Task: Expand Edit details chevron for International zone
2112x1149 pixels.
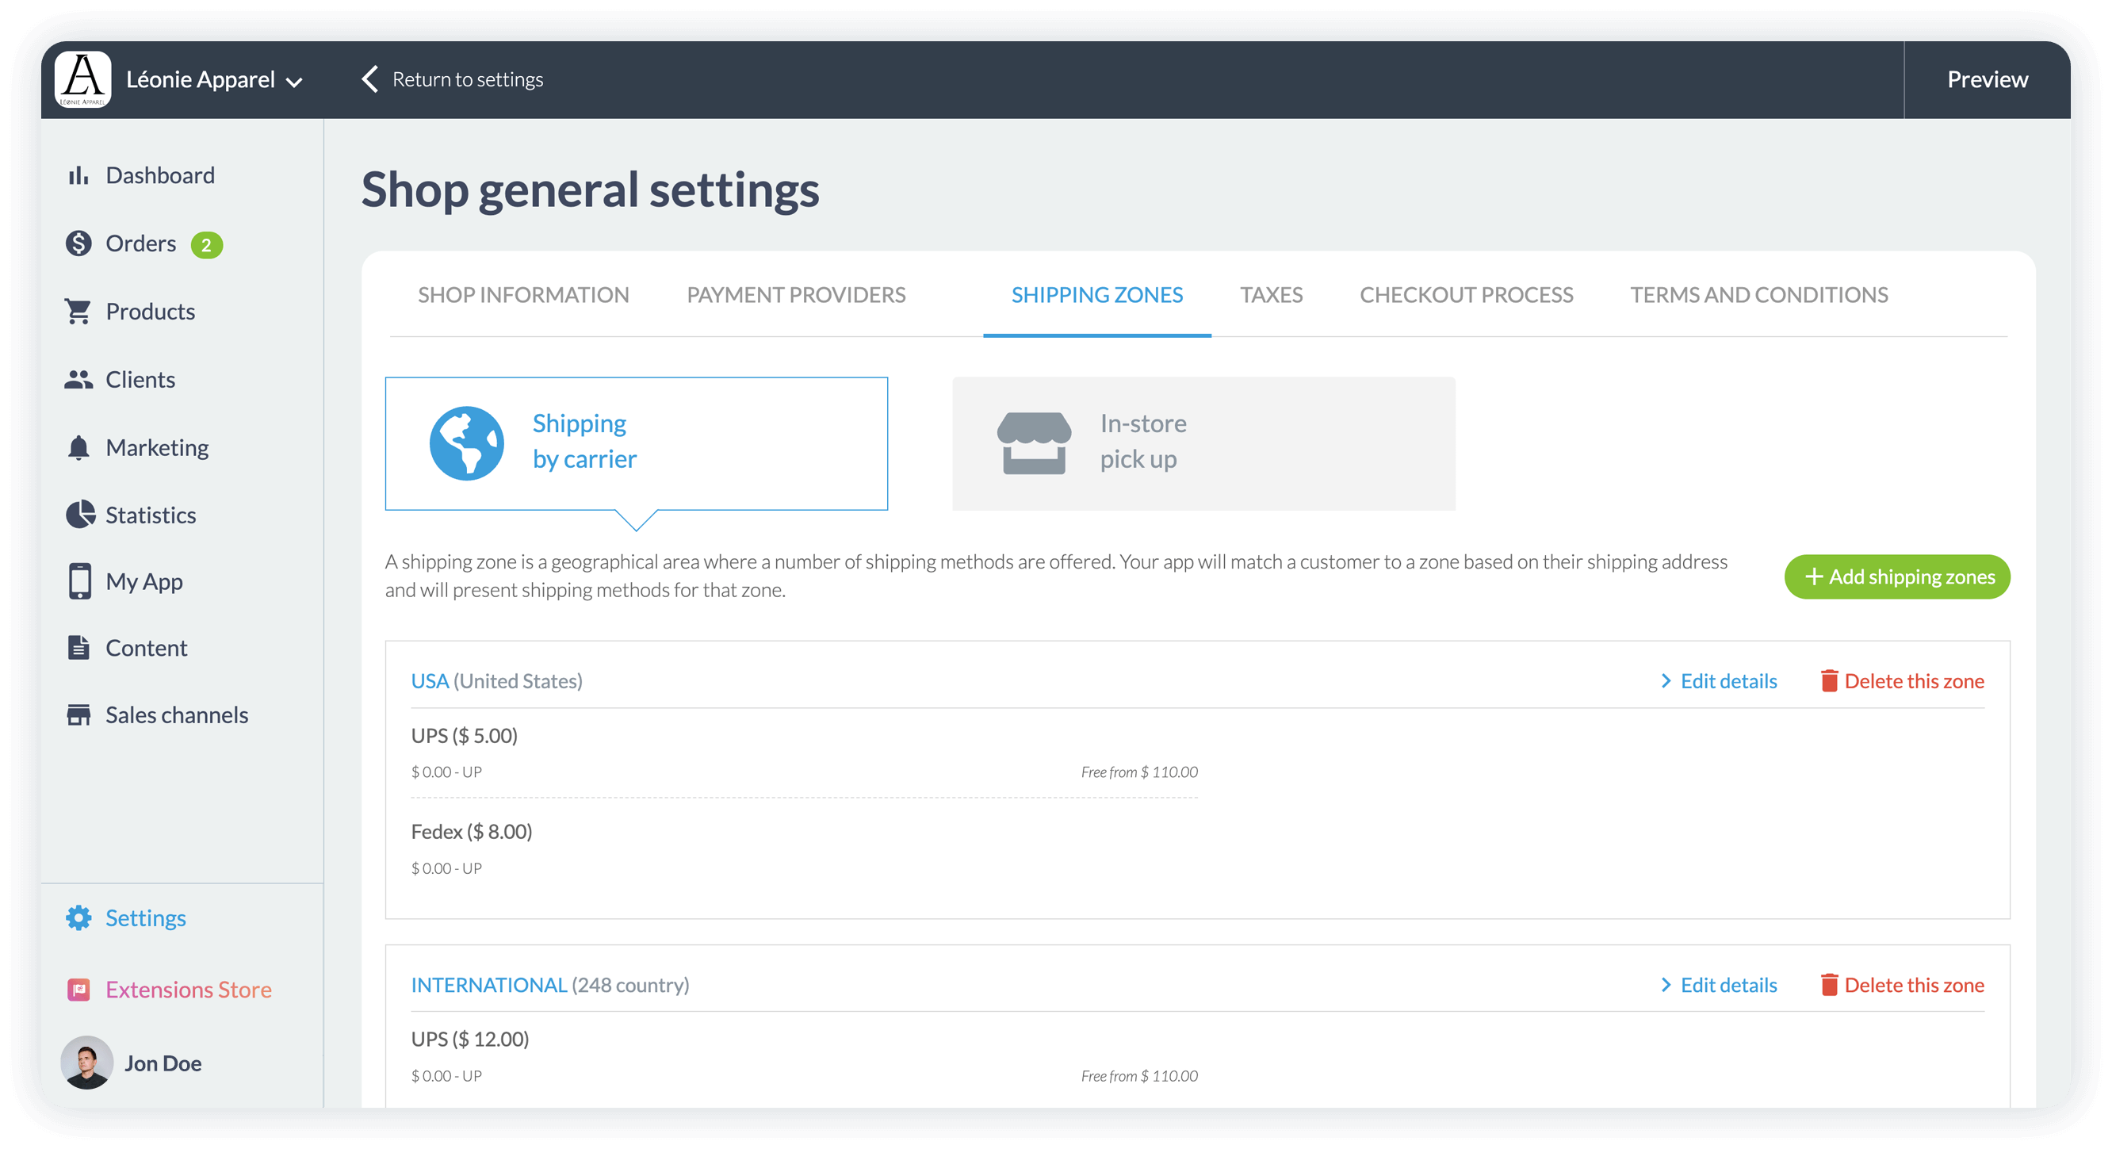Action: click(1665, 984)
